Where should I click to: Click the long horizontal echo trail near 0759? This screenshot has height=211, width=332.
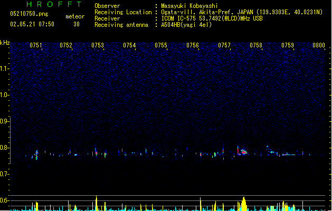click(288, 155)
